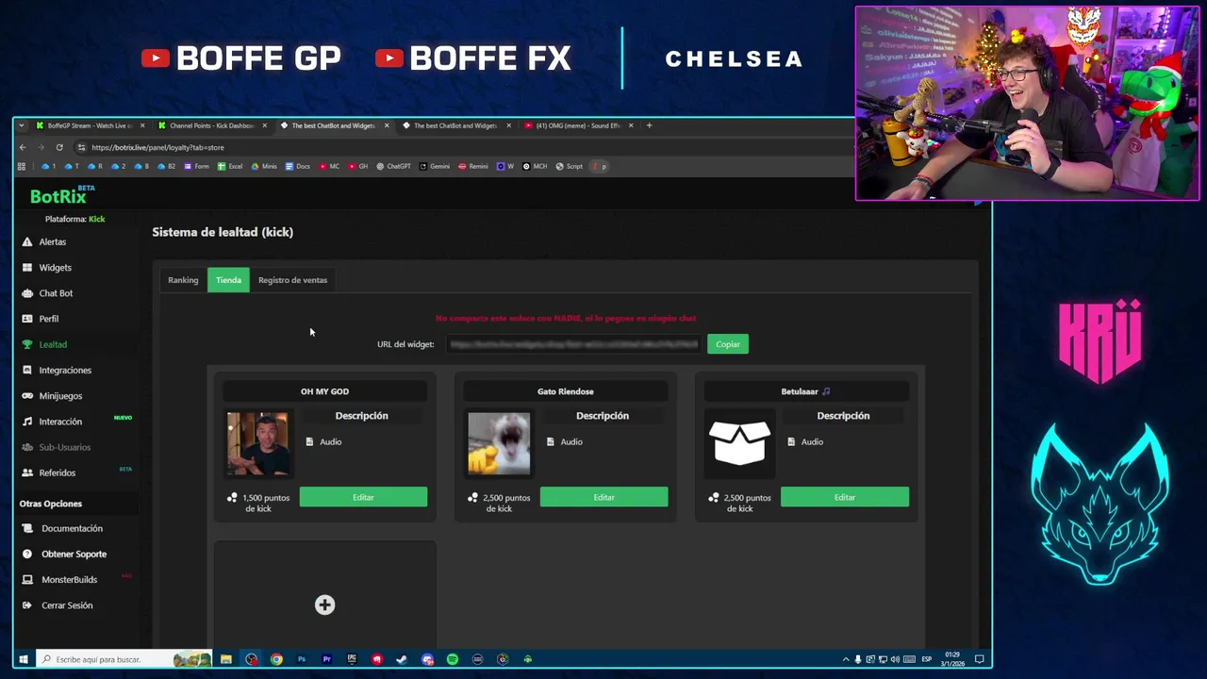Reload the browser page
Image resolution: width=1207 pixels, height=679 pixels.
(59, 147)
